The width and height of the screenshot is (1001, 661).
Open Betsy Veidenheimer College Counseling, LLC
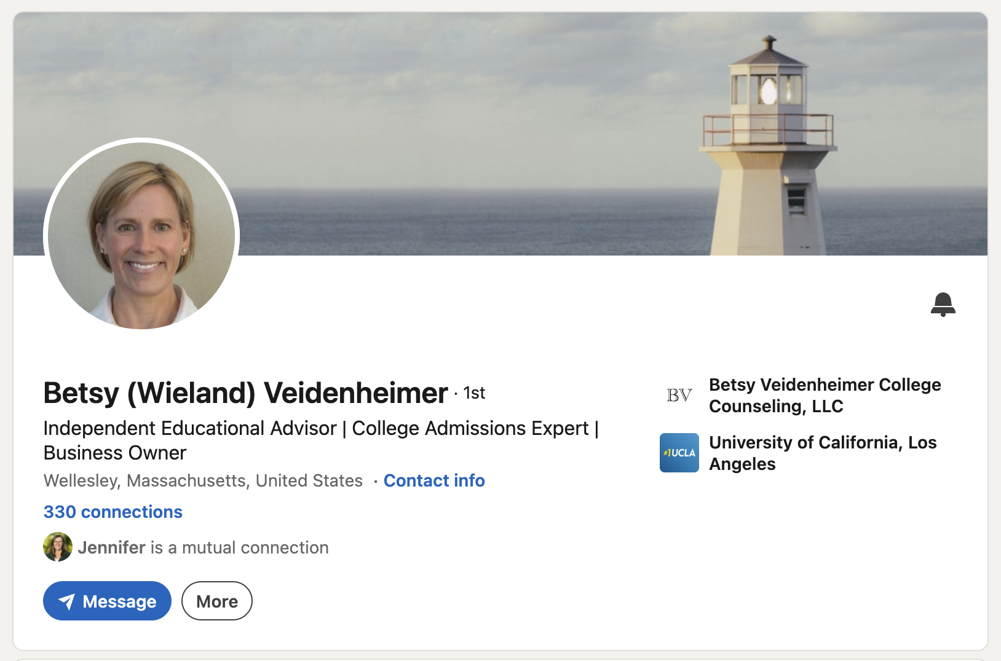825,395
